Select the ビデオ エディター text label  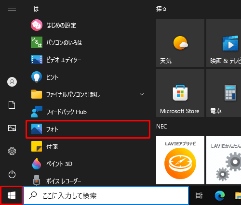(64, 60)
